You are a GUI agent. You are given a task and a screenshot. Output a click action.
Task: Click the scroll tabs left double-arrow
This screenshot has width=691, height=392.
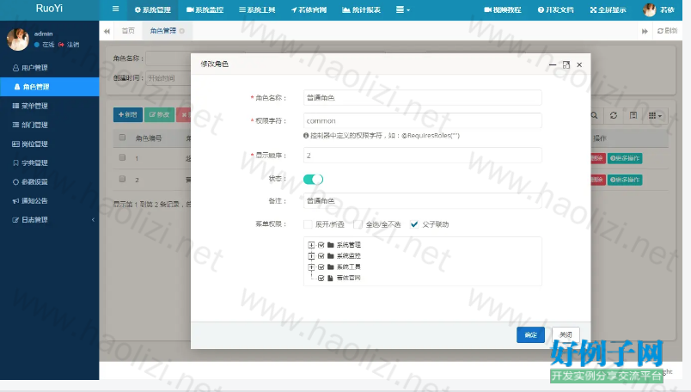107,30
